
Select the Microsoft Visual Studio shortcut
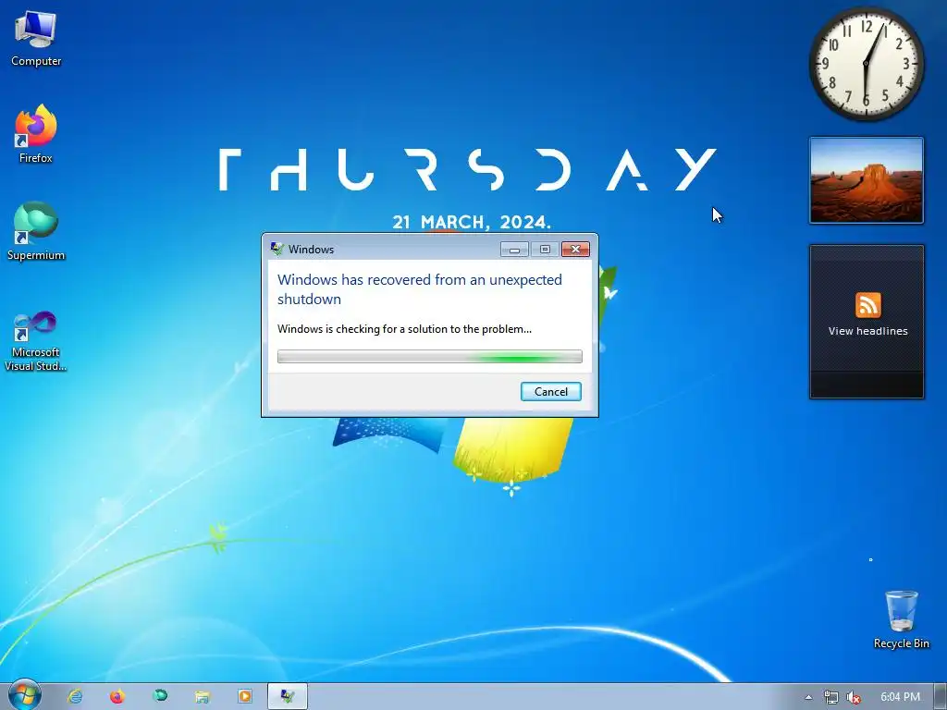[36, 340]
